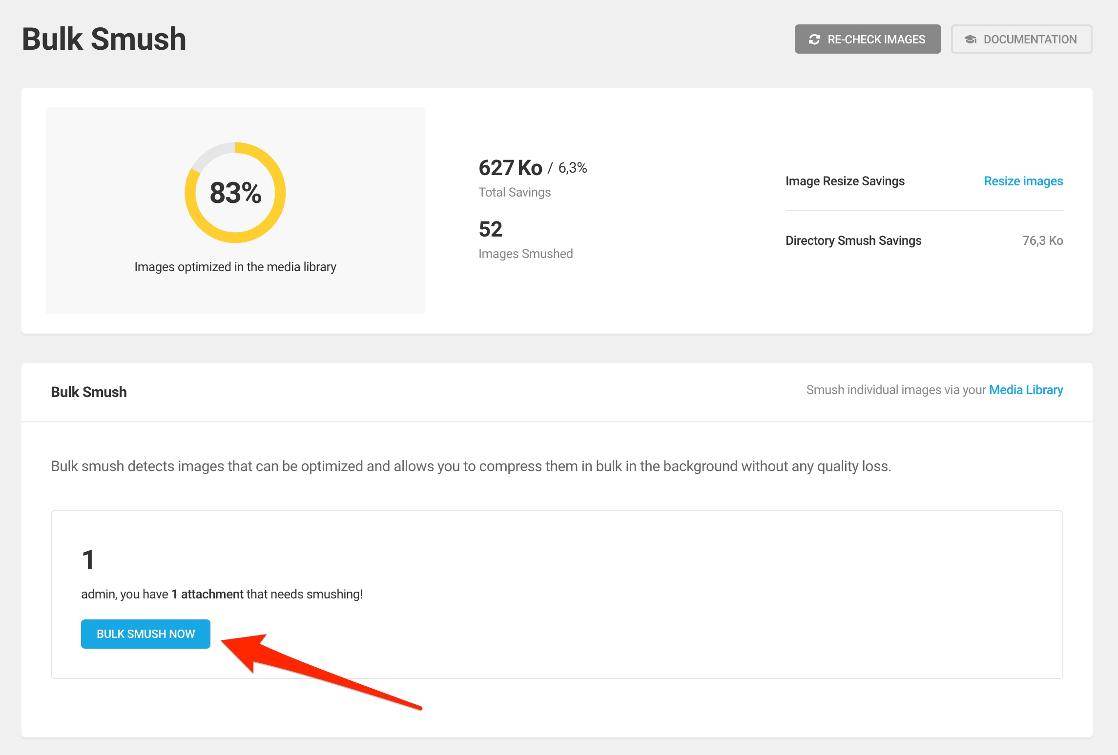Click the Image Resize Savings label
The height and width of the screenshot is (755, 1118).
[x=845, y=181]
